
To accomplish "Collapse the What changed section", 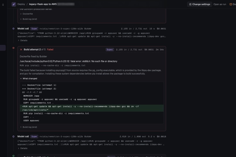I will (28, 79).
